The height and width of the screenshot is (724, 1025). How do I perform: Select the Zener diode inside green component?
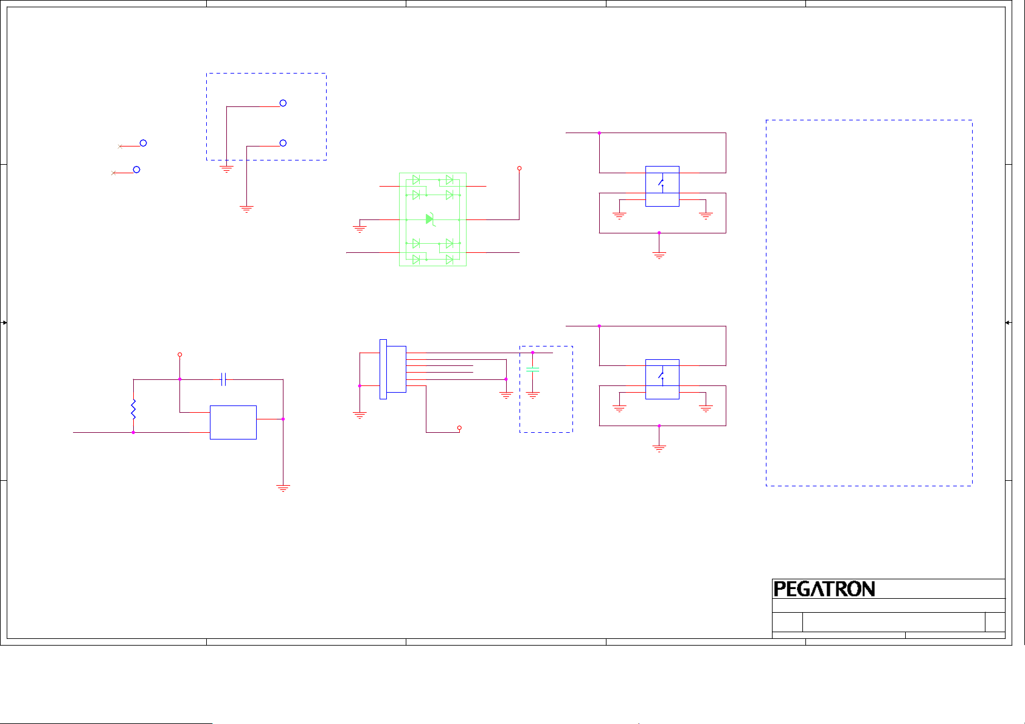(430, 219)
